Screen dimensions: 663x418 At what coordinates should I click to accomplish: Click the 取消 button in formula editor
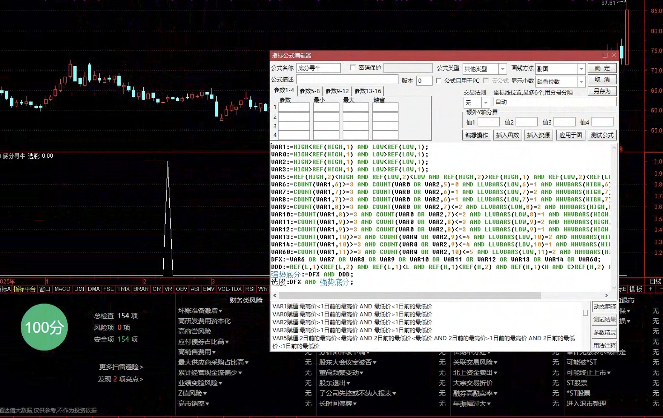[x=602, y=79]
